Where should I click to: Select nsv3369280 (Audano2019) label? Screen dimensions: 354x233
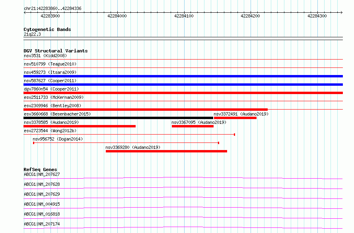pyautogui.click(x=133, y=147)
